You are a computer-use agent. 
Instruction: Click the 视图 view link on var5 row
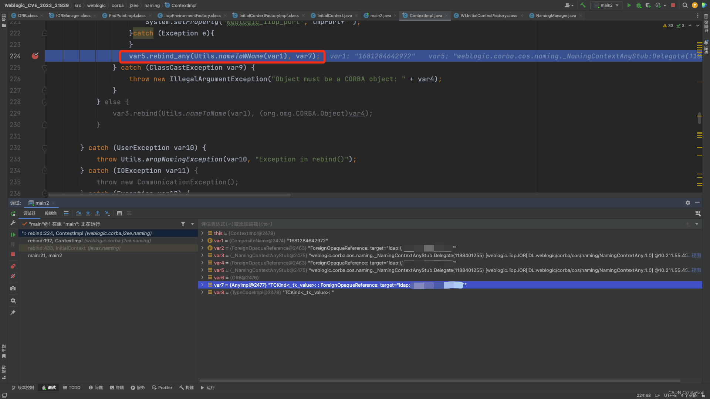(x=696, y=270)
